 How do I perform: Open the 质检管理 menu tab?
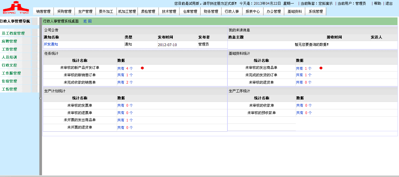coord(148,12)
